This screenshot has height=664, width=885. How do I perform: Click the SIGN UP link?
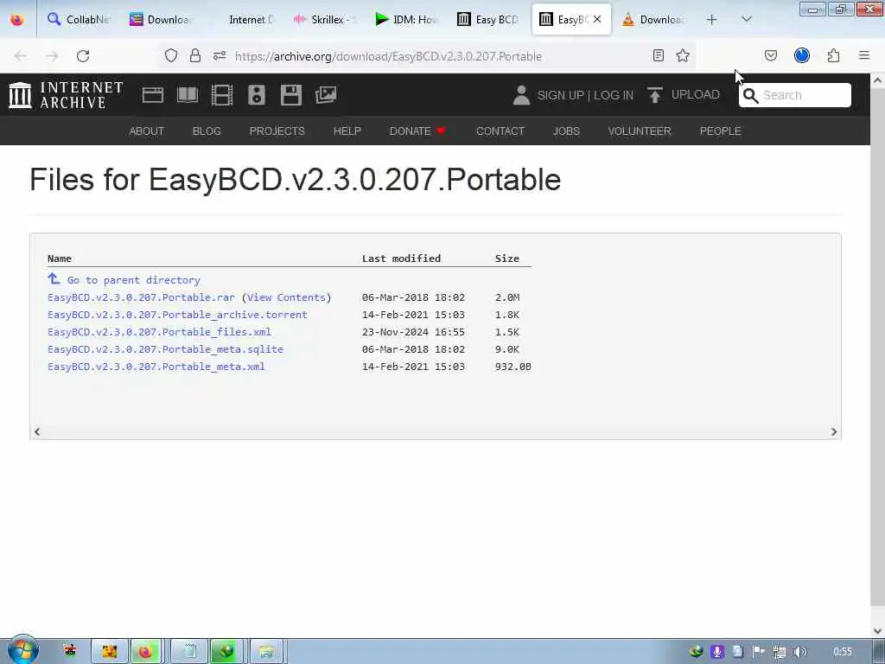pos(560,95)
